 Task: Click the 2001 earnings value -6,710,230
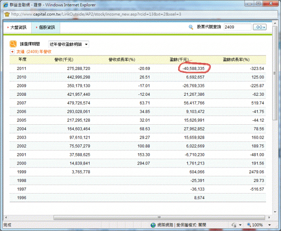click(195, 154)
